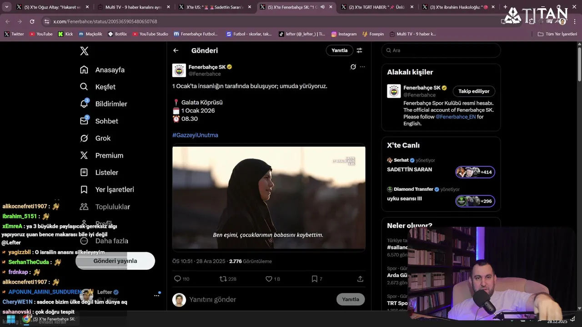This screenshot has height=327, width=582.
Task: Open the Twitter bookmark
Action: (x=14, y=34)
